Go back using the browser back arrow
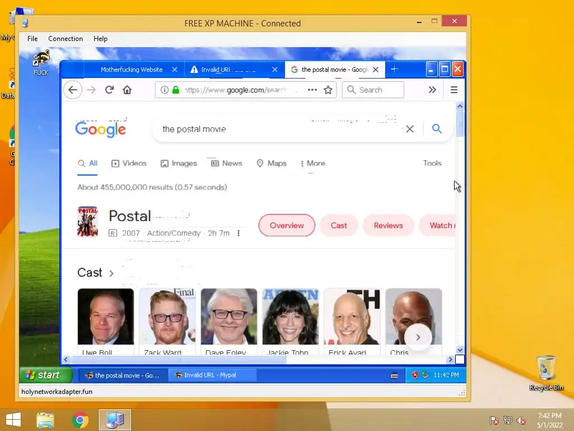Screen dimensions: 574x431 coord(73,90)
